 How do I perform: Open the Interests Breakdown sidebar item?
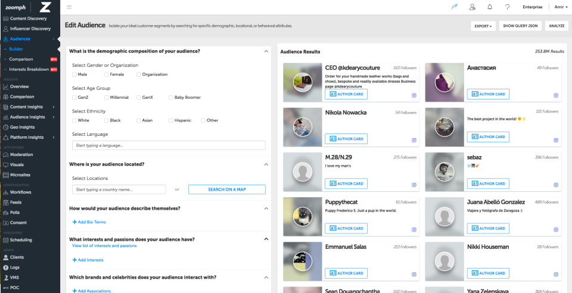[x=30, y=69]
